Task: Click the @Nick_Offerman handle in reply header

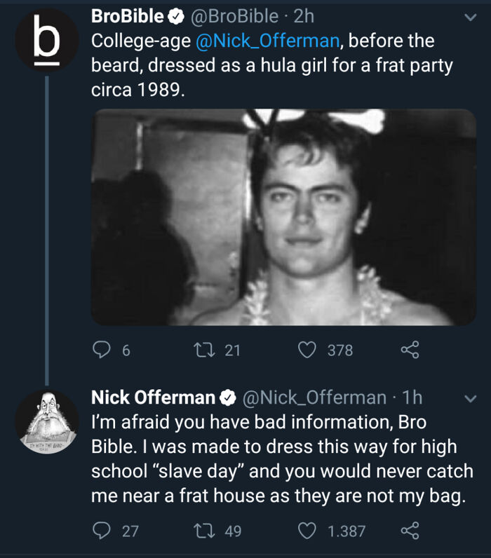Action: click(x=314, y=397)
